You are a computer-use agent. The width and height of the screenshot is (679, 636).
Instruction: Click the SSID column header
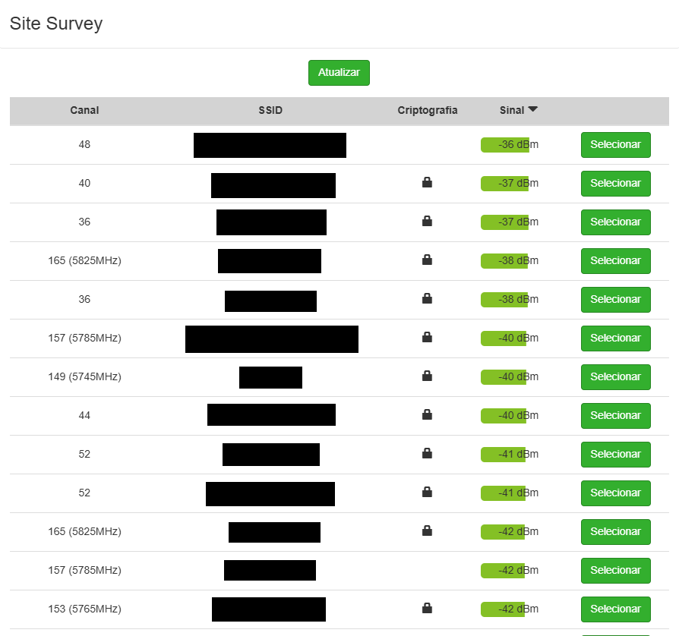(x=270, y=110)
